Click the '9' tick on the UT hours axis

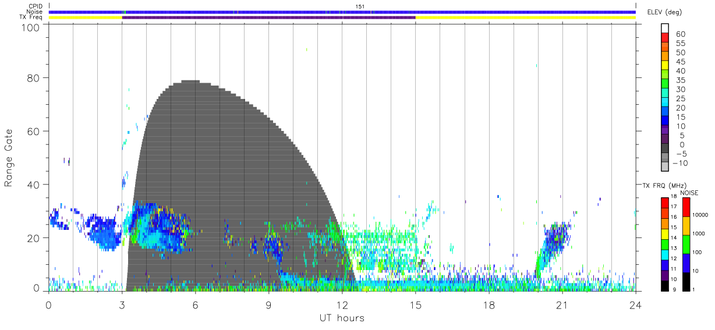269,305
